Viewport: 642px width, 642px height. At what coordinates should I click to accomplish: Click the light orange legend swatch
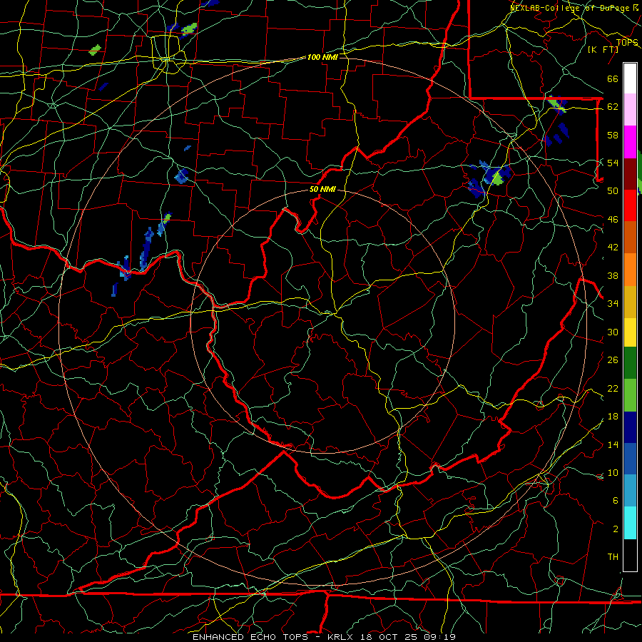click(x=630, y=269)
